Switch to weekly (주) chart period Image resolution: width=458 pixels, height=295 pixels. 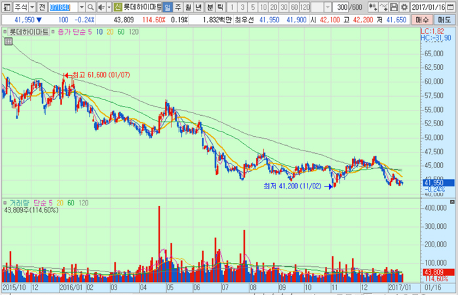(x=179, y=7)
